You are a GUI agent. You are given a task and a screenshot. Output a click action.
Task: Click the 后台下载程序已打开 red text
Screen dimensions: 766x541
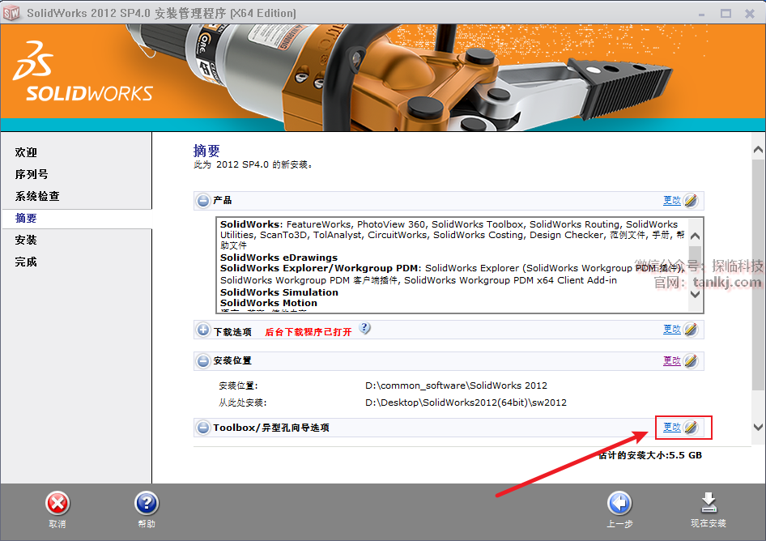(309, 332)
